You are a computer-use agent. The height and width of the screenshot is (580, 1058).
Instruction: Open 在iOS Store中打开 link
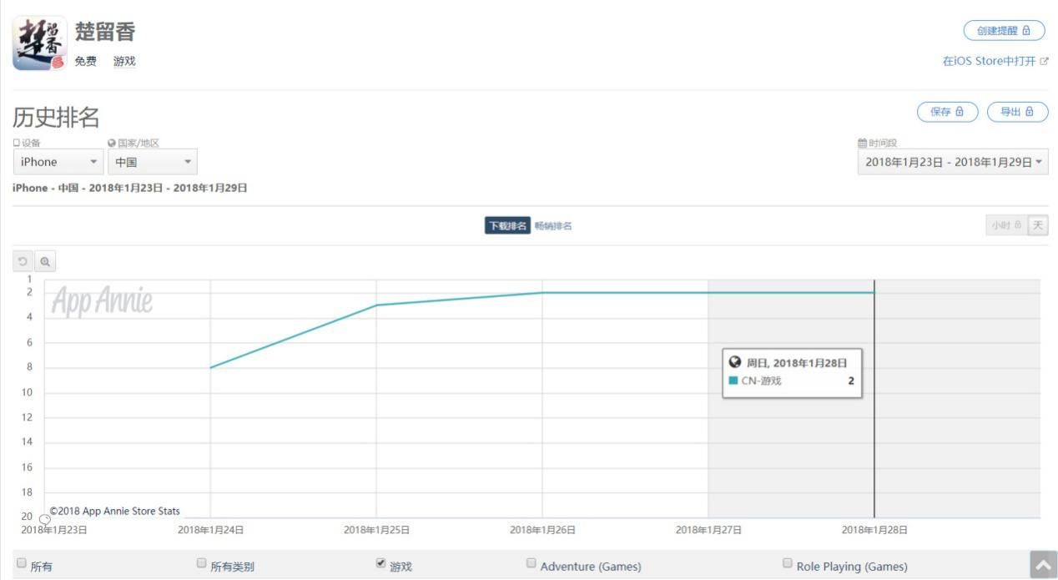pos(995,61)
